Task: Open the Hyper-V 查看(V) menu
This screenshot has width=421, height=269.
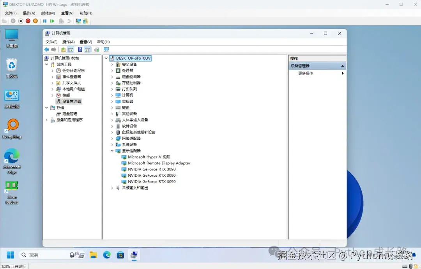Action: click(x=67, y=13)
